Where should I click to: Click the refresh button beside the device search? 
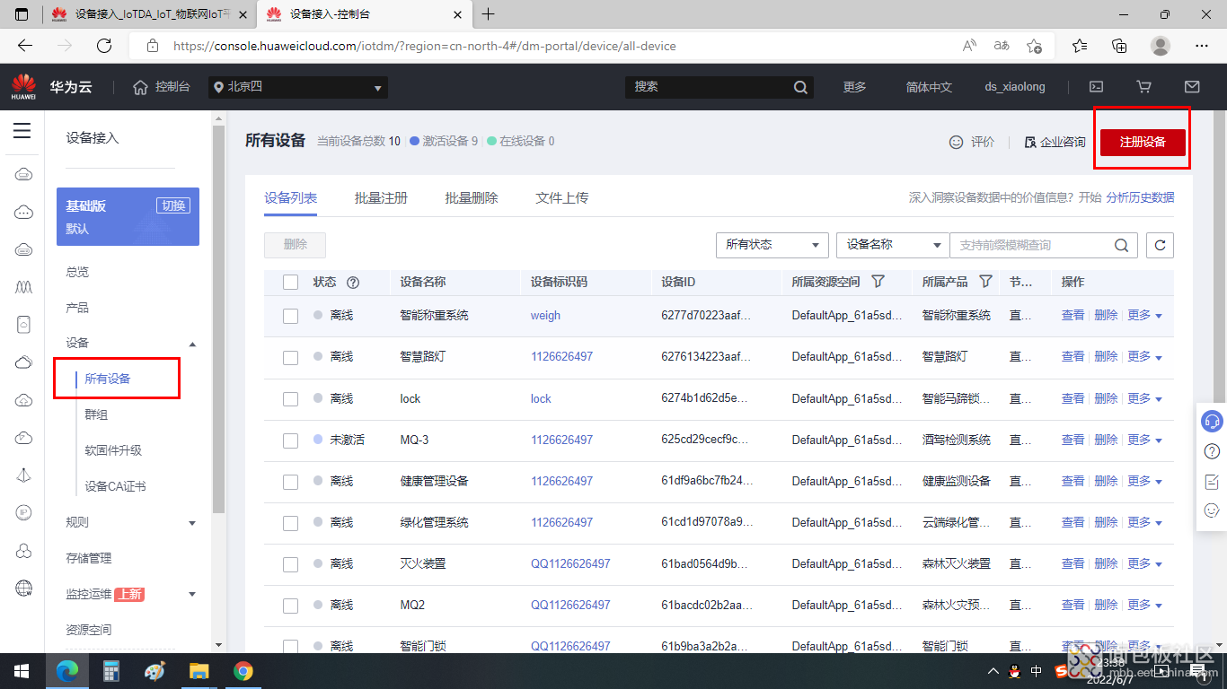(1160, 245)
